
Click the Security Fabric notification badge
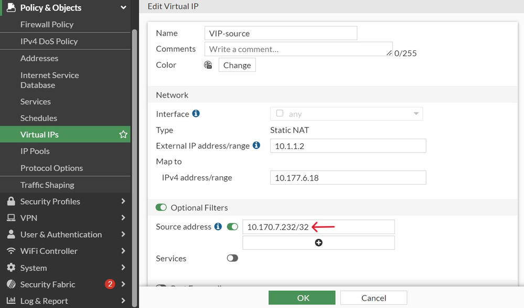pyautogui.click(x=110, y=284)
